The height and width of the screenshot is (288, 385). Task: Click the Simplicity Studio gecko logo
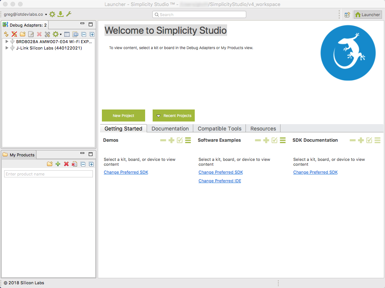point(348,52)
